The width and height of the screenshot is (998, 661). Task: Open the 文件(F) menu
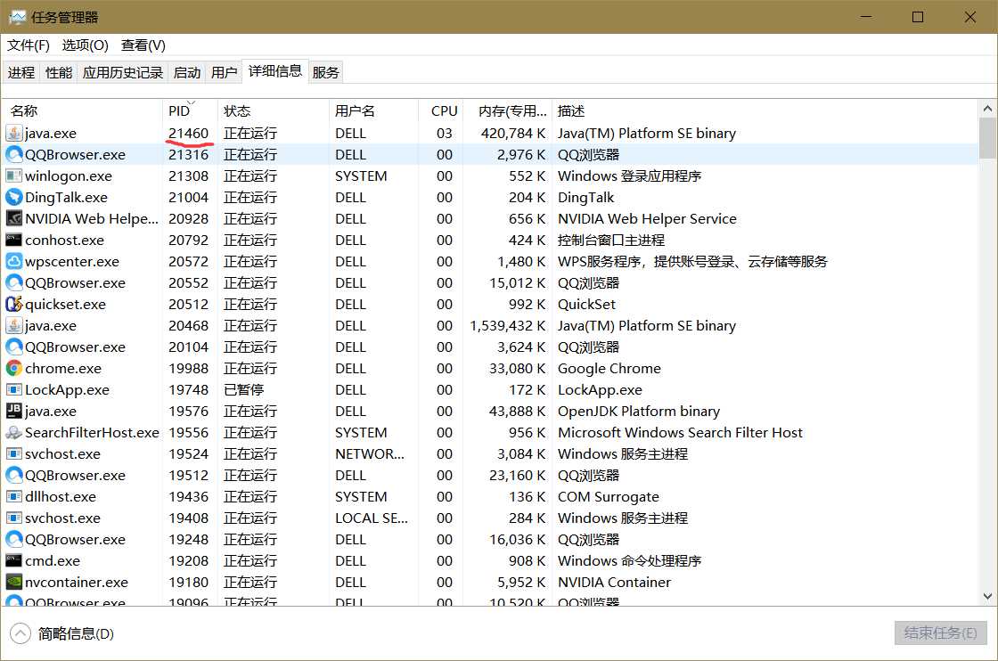pos(28,45)
